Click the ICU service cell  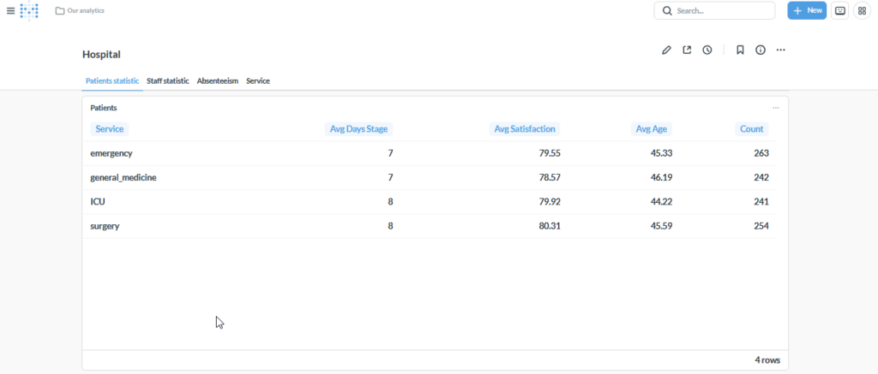[x=98, y=202]
